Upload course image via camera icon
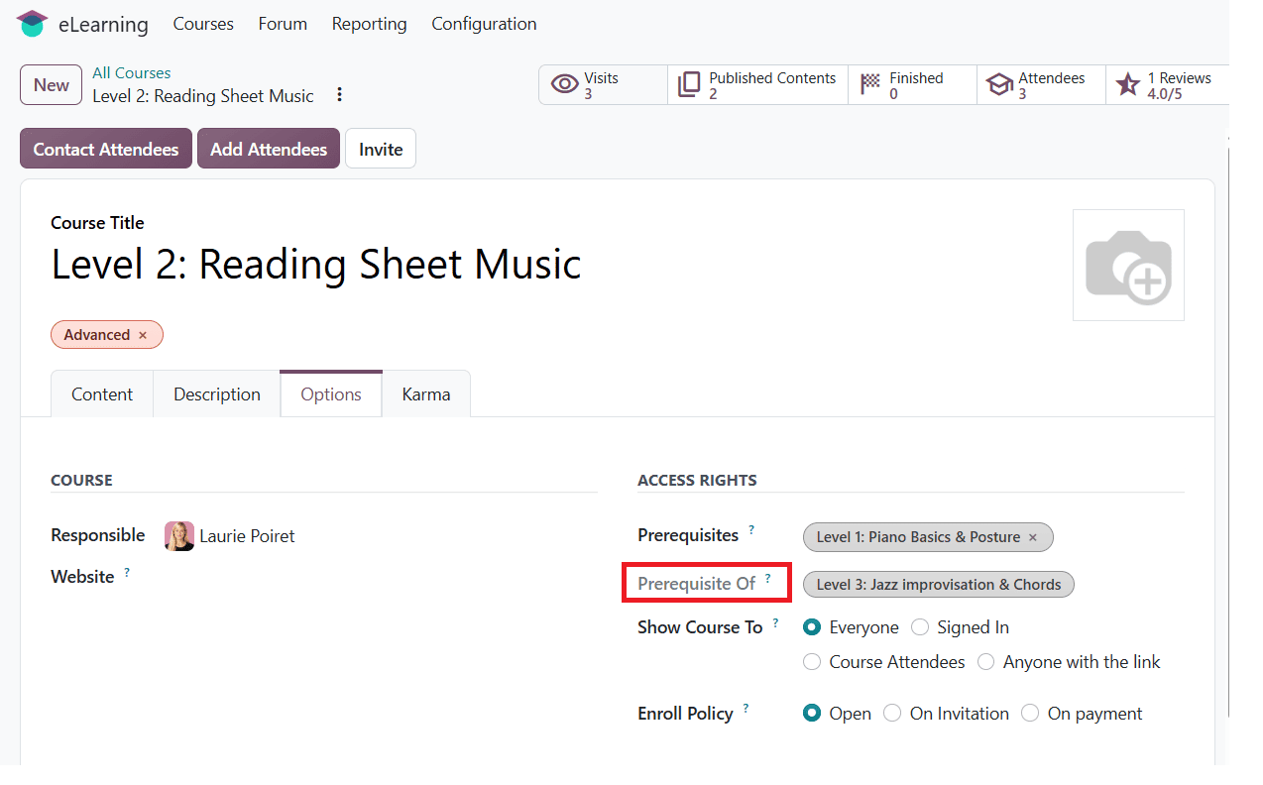Image resolution: width=1263 pixels, height=785 pixels. click(1128, 266)
